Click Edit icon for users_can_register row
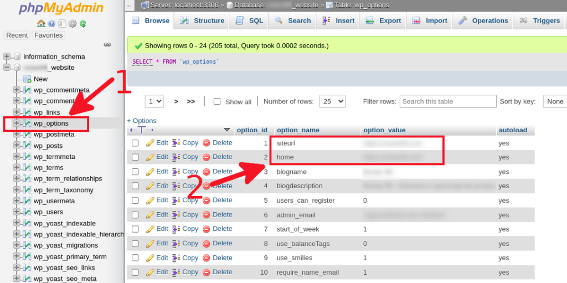 pos(150,200)
